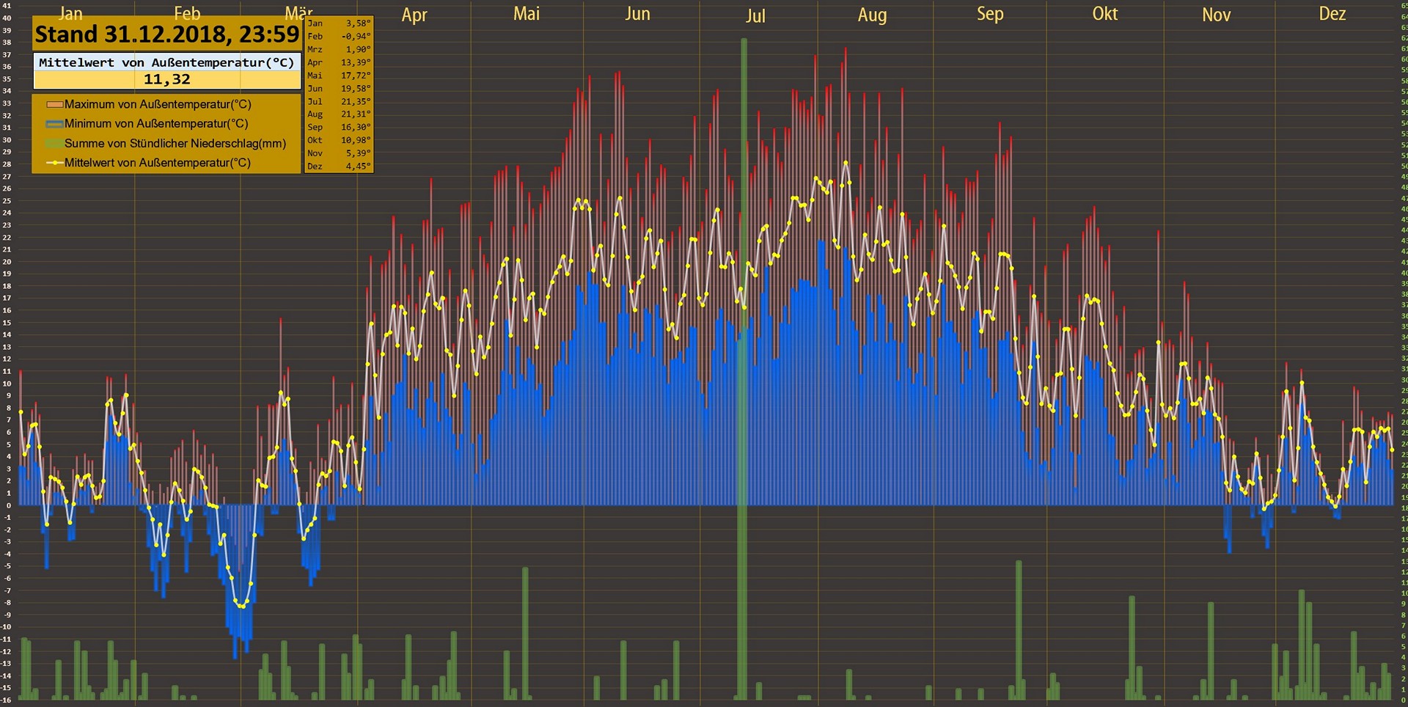This screenshot has height=707, width=1408.
Task: Click the 11,32 mean value field
Action: tap(167, 79)
